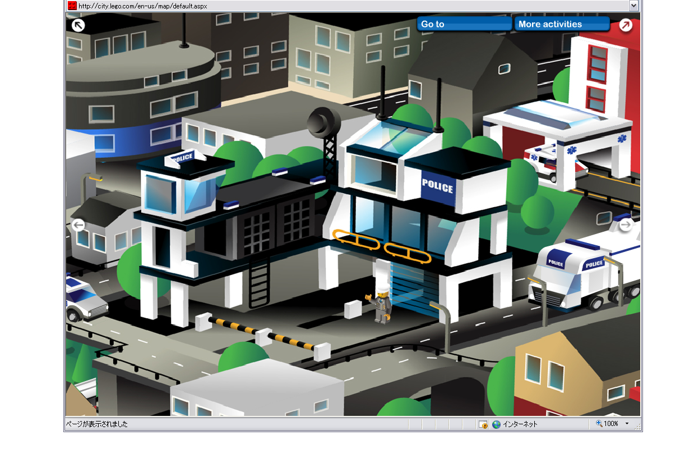
Task: Click the ambulance at the fire station
Action: tap(541, 163)
